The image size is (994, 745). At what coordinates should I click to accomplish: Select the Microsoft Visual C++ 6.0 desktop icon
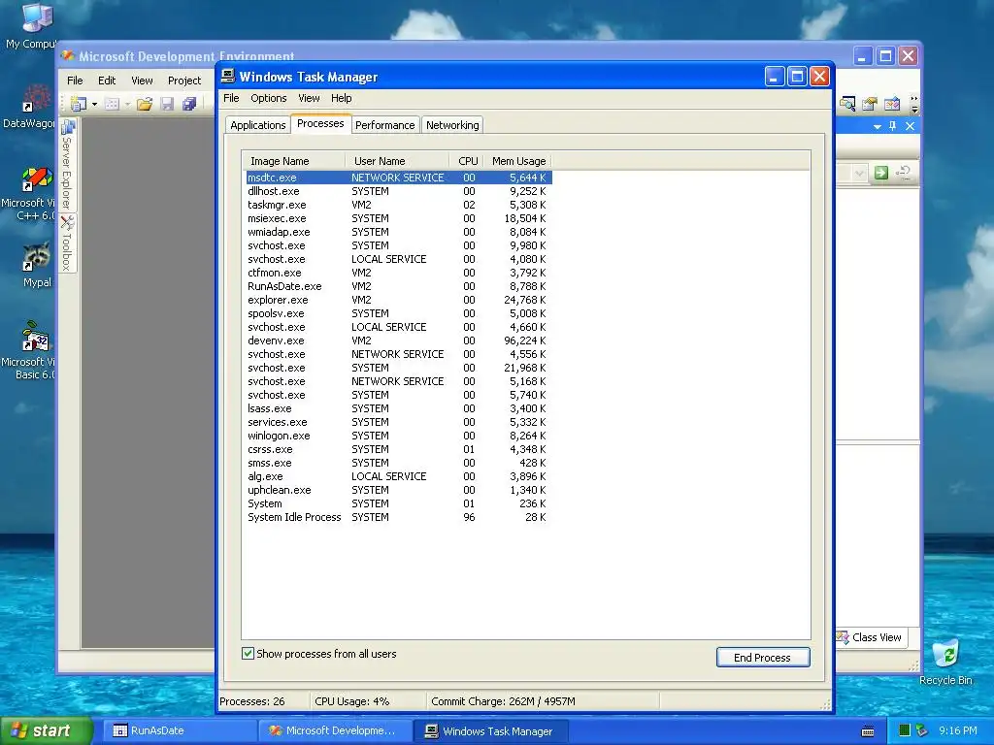28,193
